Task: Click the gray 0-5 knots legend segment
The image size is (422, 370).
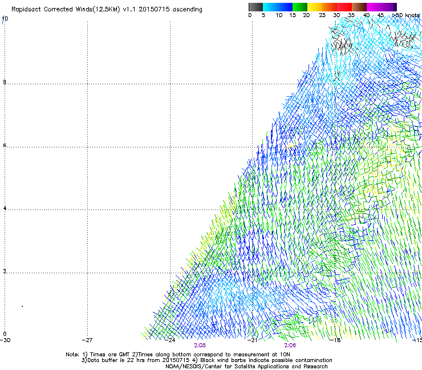Action: pyautogui.click(x=255, y=7)
